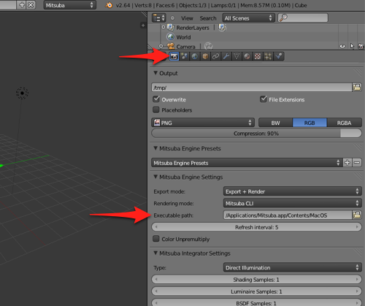Click the BSDF Samples field
Image resolution: width=365 pixels, height=306 pixels.
click(256, 303)
